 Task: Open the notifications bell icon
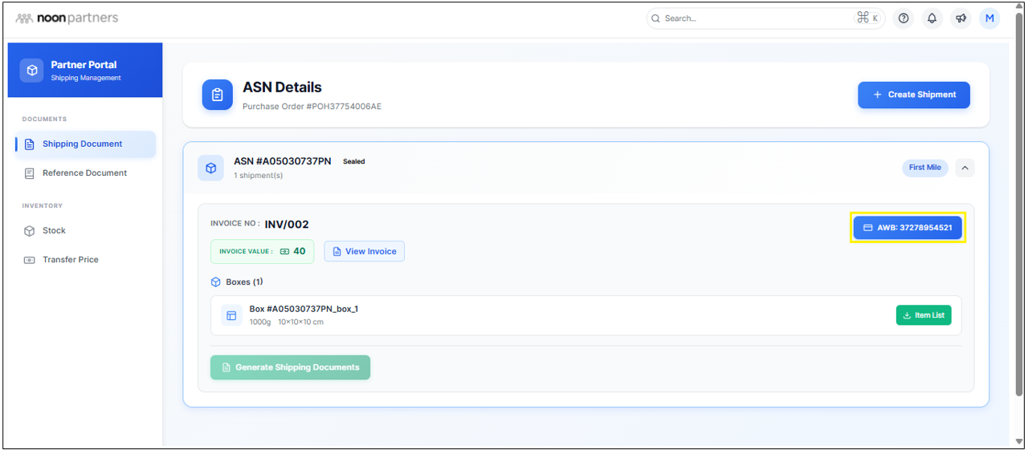point(932,18)
